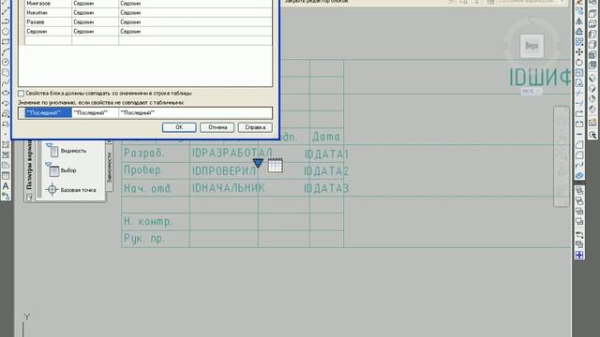Viewport: 600px width, 337px height.
Task: Select the Arc draw tool
Action: [6, 51]
